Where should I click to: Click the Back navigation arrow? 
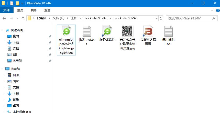4,18
